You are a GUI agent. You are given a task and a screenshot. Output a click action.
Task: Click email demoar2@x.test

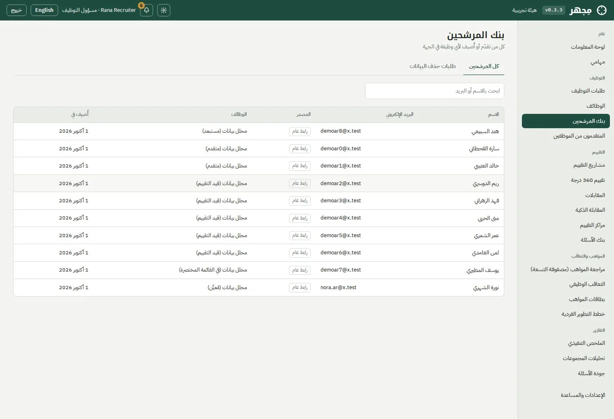(341, 183)
